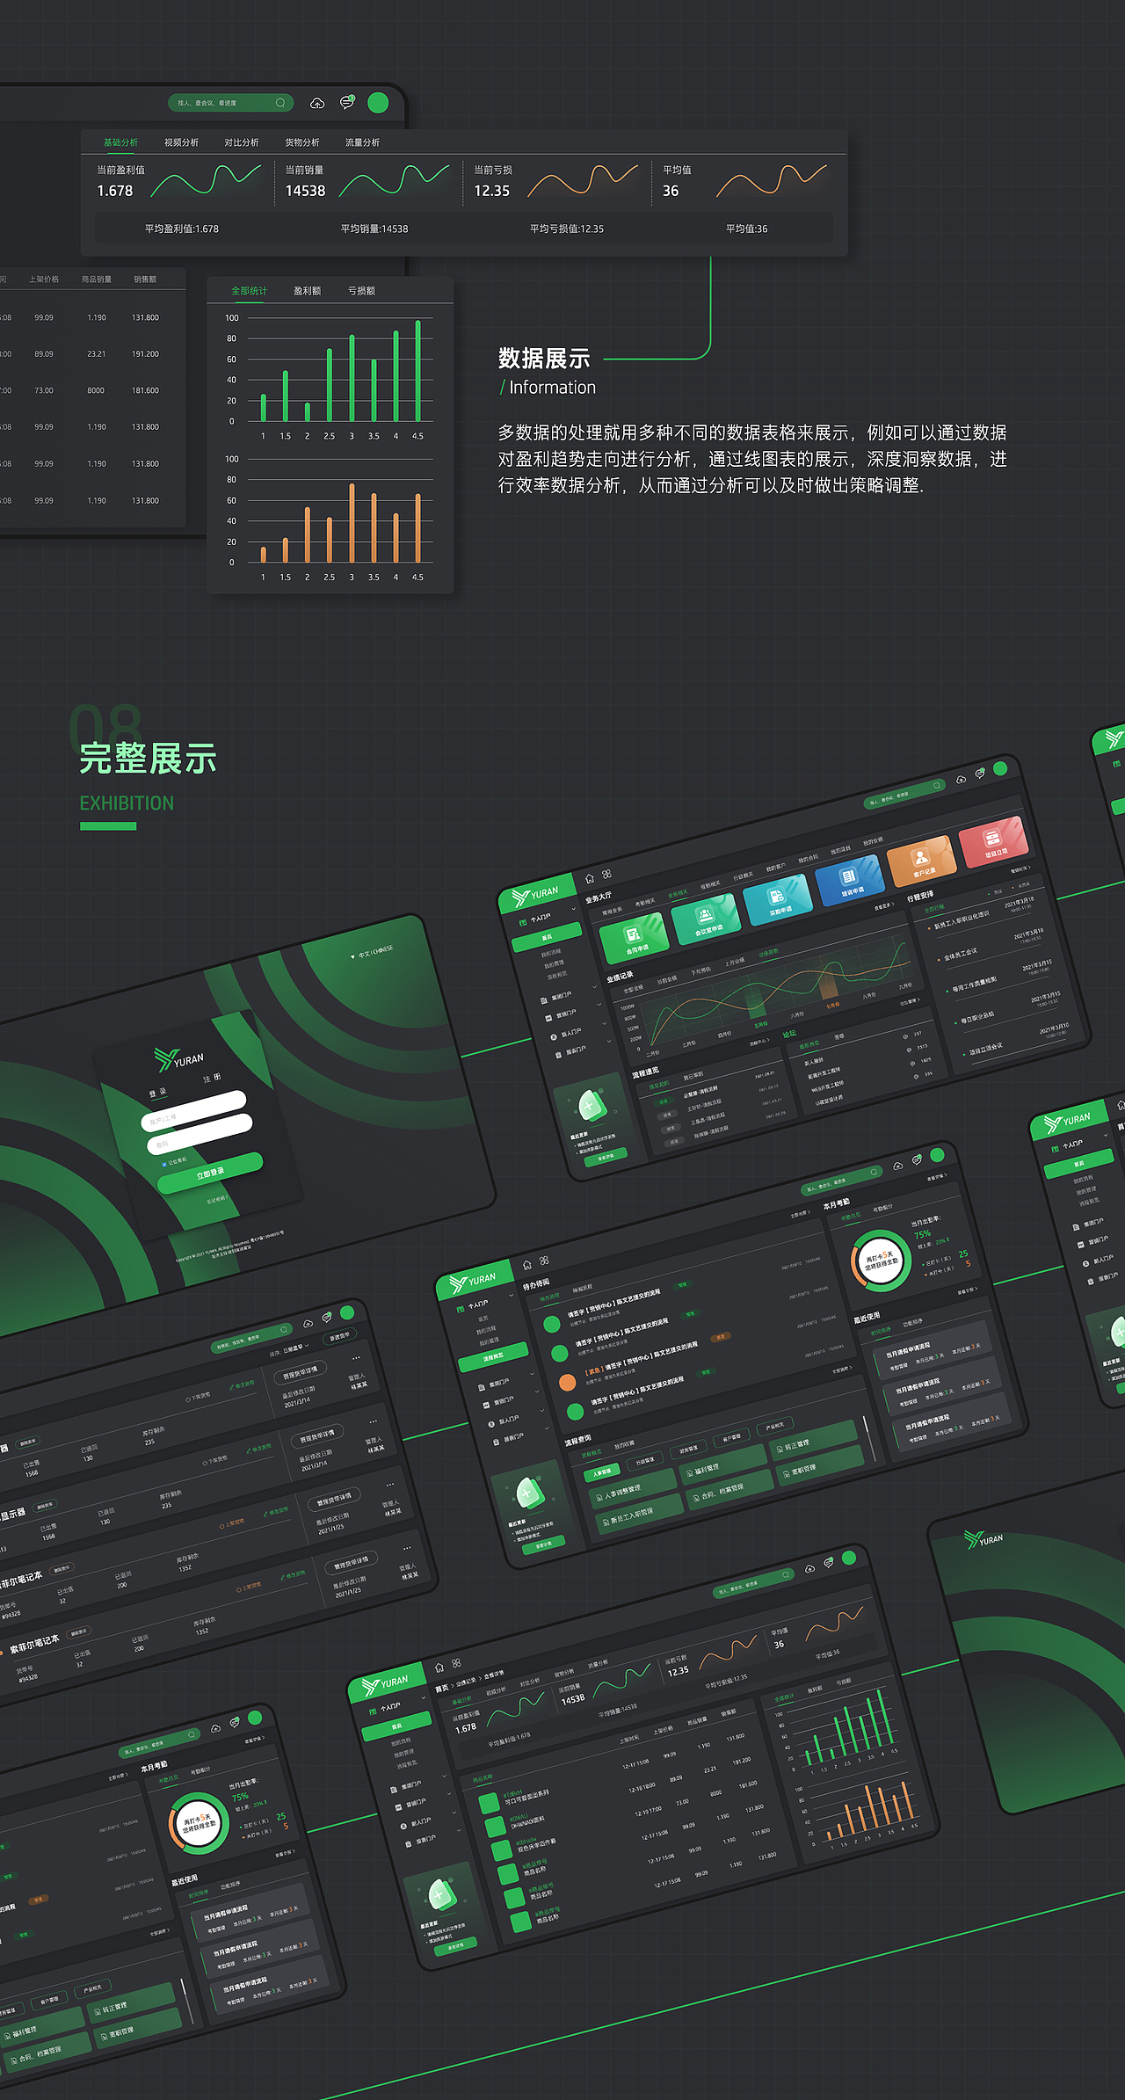
Task: Click cloud upload icon in top flat dashboard header
Action: (x=317, y=103)
